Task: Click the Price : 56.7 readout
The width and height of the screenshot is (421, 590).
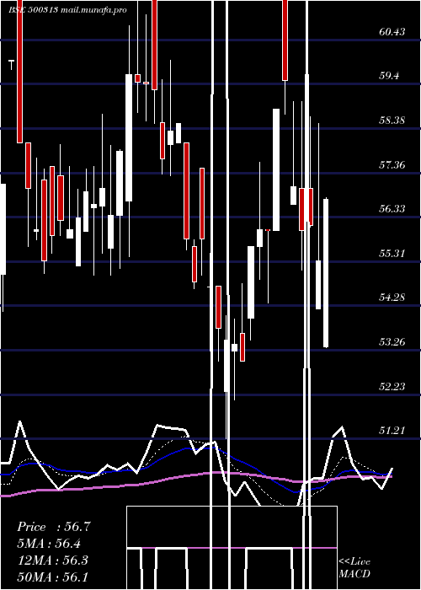Action: tap(54, 527)
